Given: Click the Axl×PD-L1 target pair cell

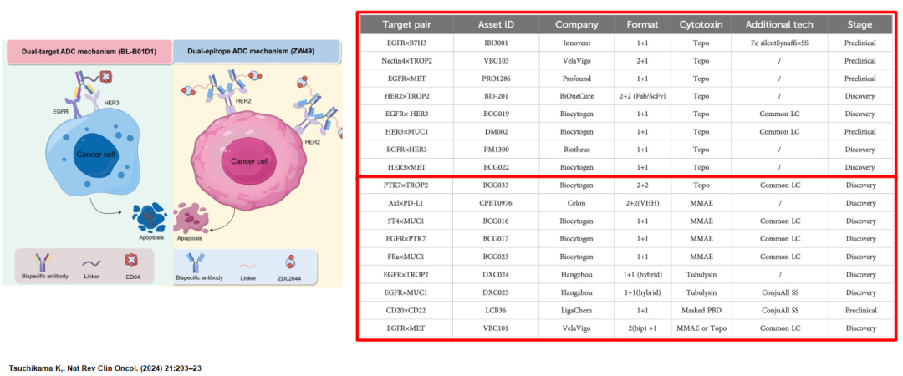Looking at the screenshot, I should pos(406,203).
